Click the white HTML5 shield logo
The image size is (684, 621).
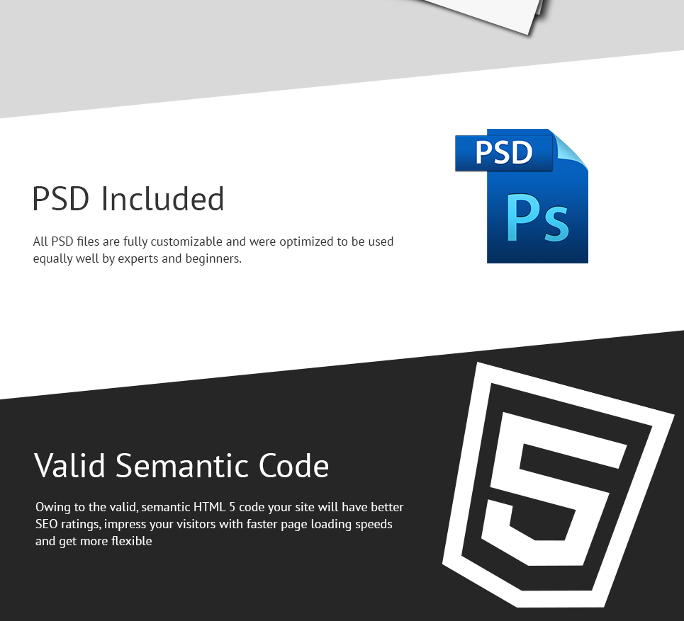559,484
